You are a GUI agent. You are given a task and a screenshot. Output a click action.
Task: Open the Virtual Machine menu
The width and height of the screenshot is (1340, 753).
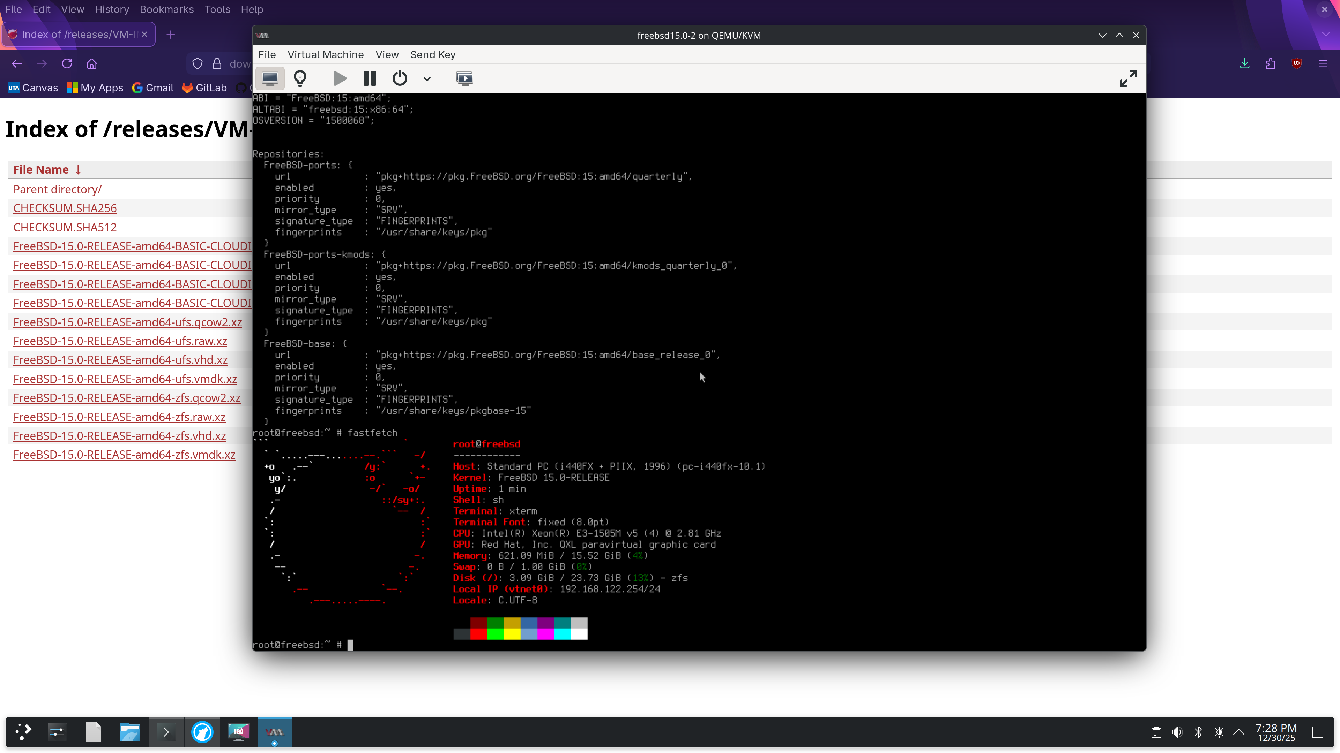pos(325,55)
